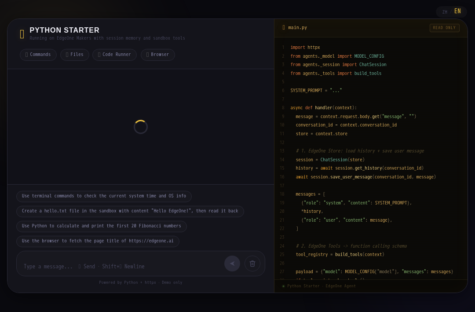Click the 'messages = [' line
475x312 pixels.
click(311, 194)
